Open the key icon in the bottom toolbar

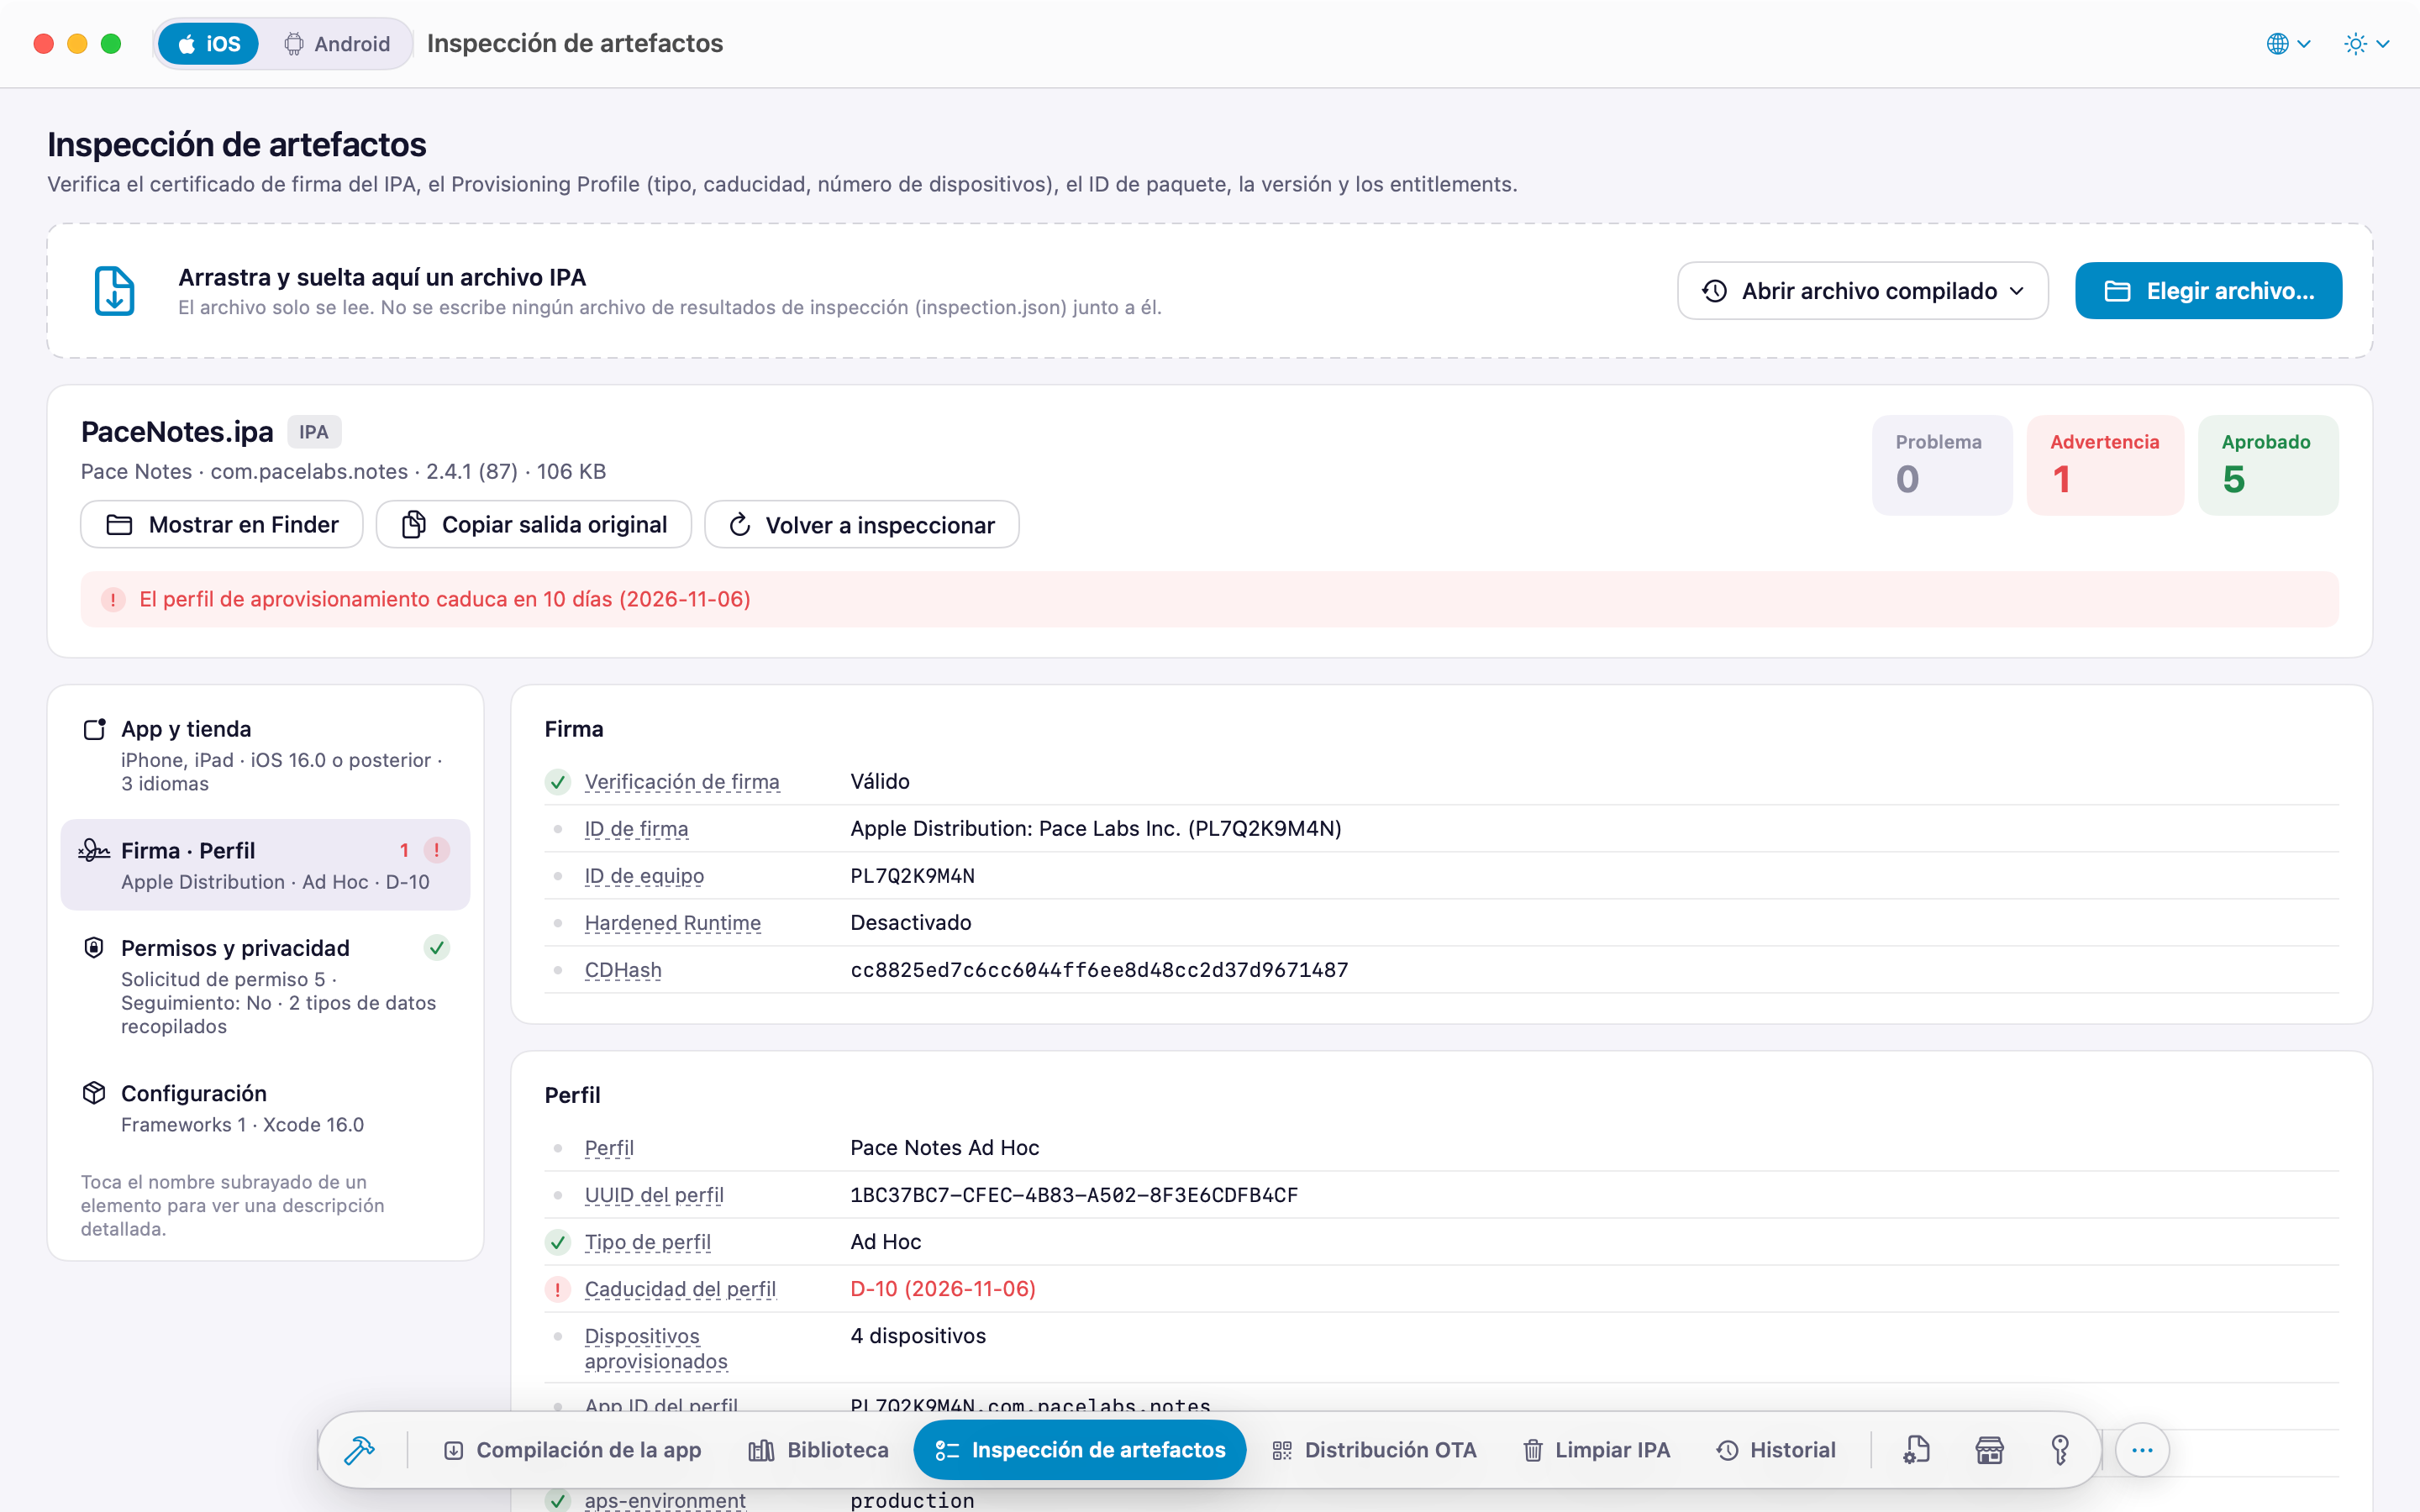(x=2060, y=1450)
